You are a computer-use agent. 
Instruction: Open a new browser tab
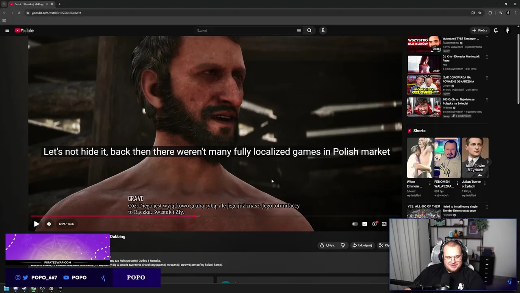(x=59, y=4)
